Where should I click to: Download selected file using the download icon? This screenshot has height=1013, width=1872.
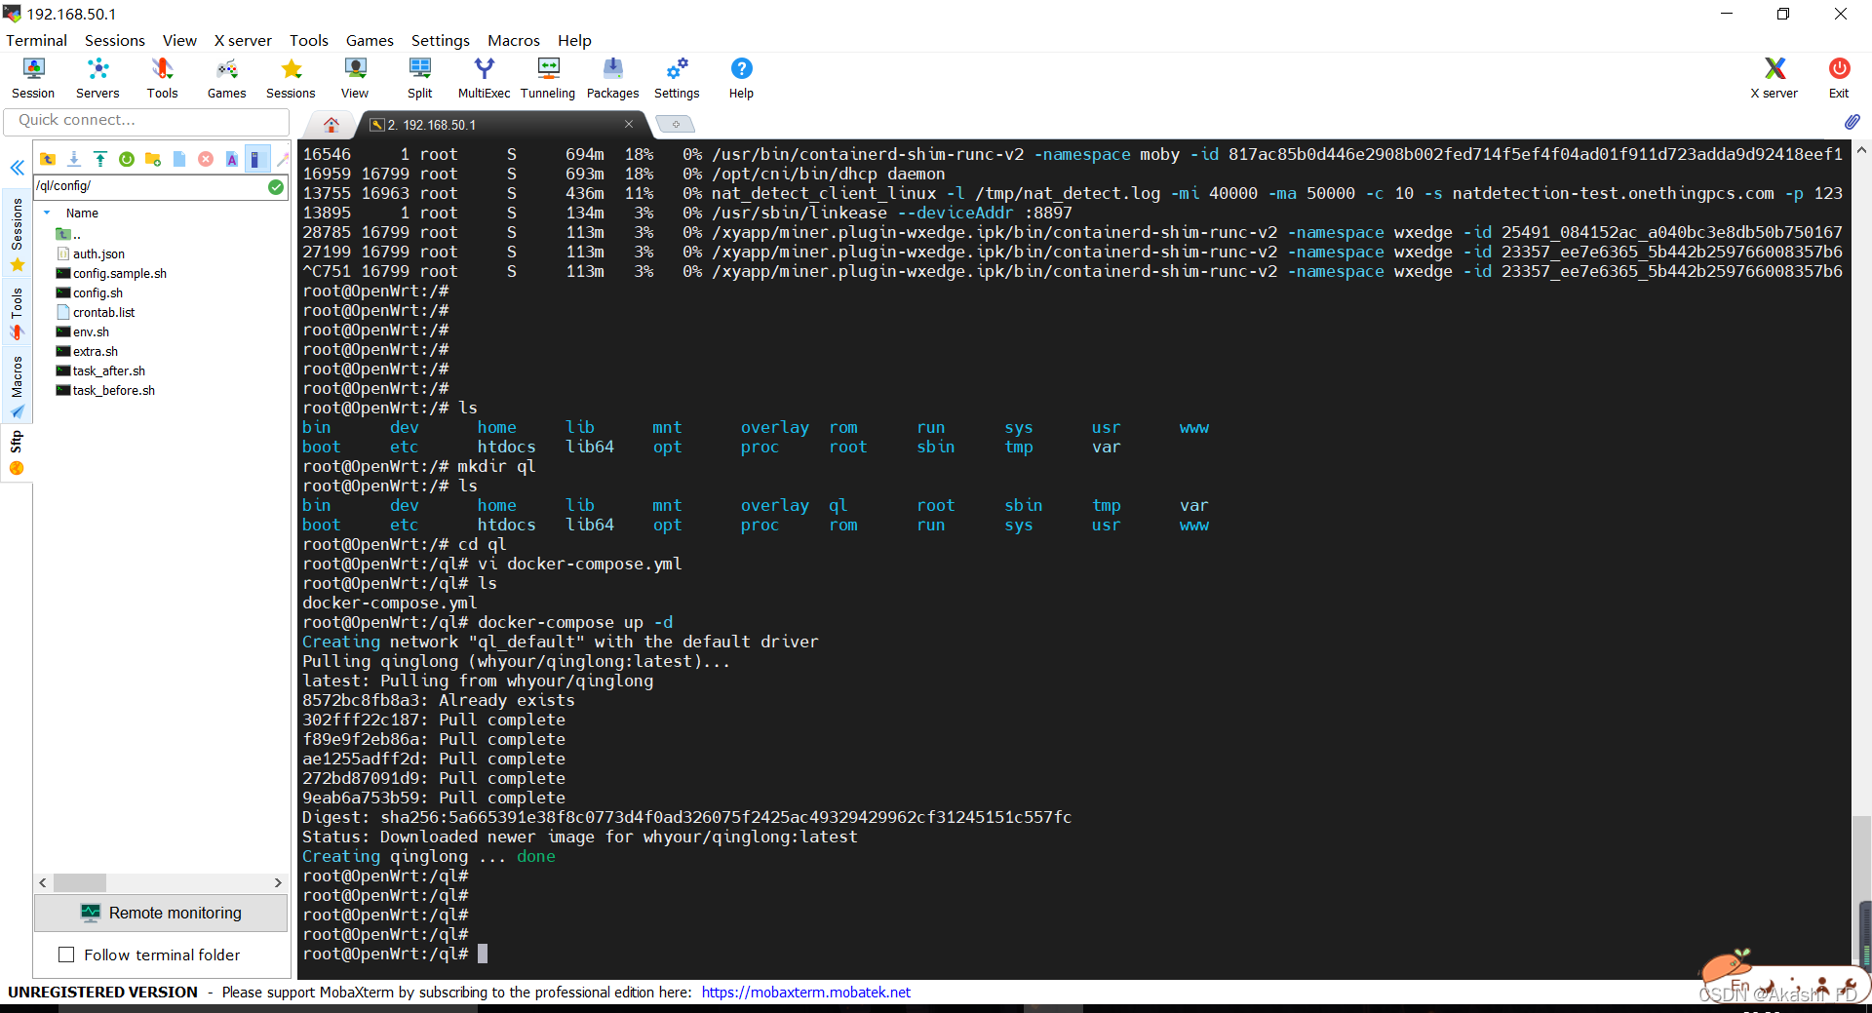tap(74, 159)
